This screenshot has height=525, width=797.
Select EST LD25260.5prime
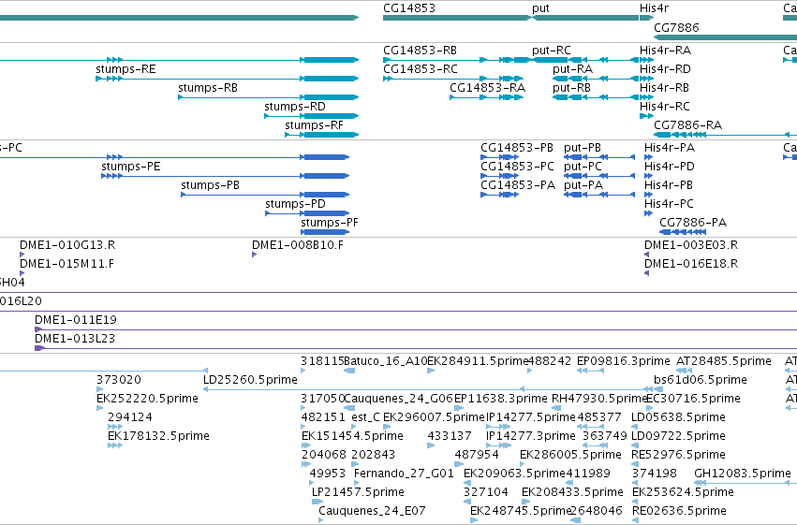(x=428, y=390)
